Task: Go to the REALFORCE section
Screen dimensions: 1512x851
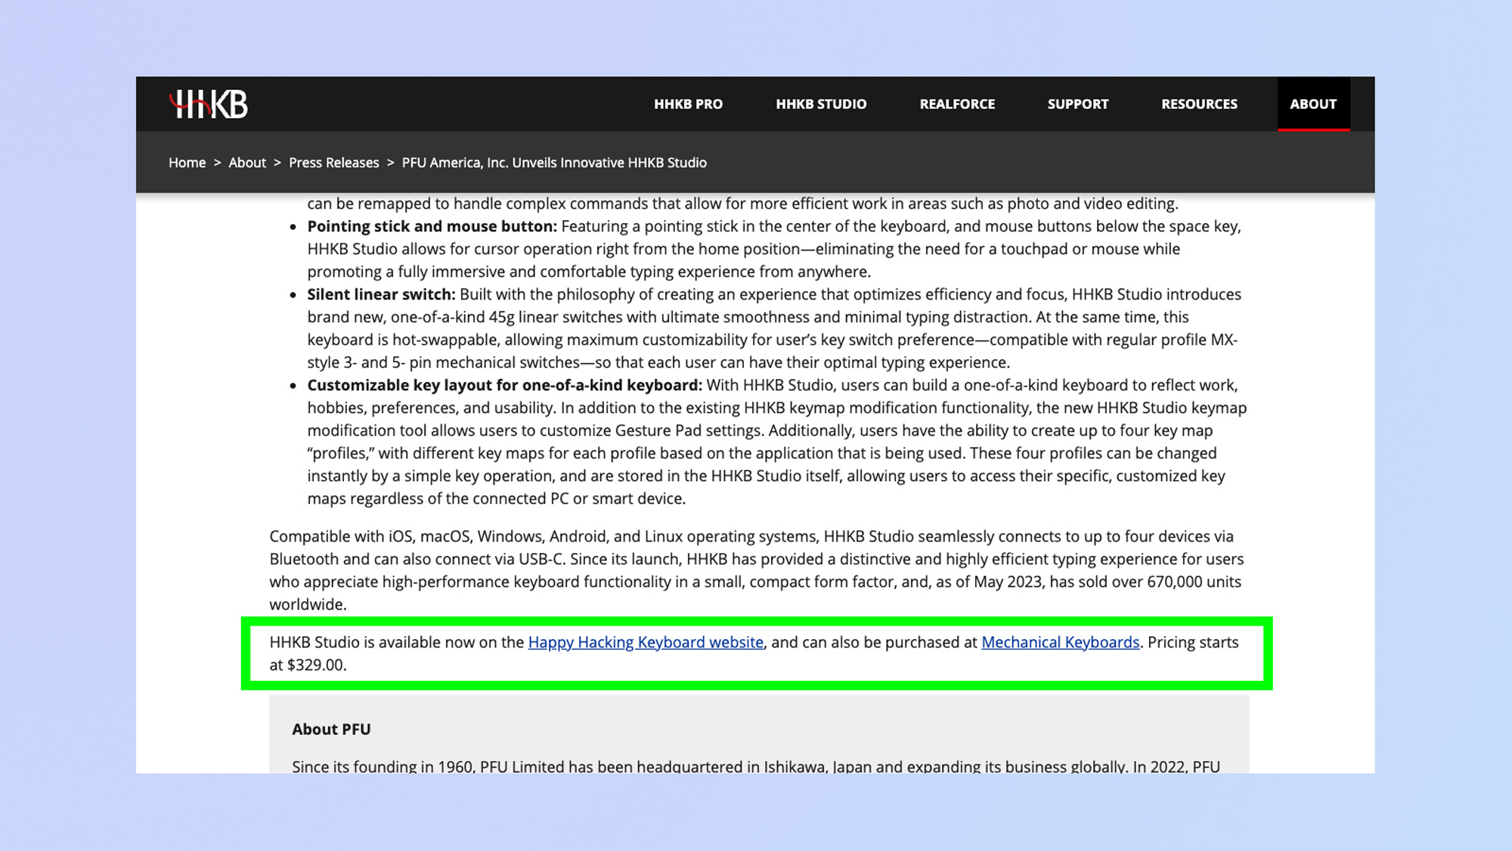Action: 957,104
